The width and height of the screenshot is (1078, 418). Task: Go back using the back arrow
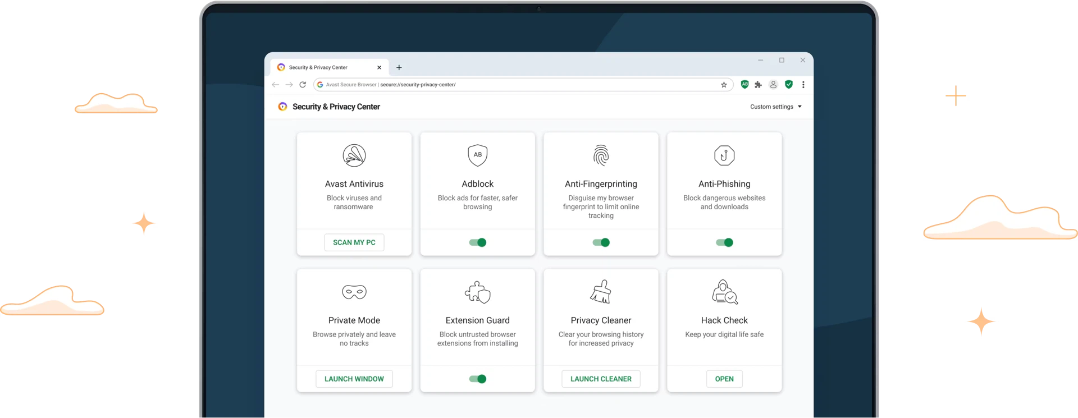point(275,85)
